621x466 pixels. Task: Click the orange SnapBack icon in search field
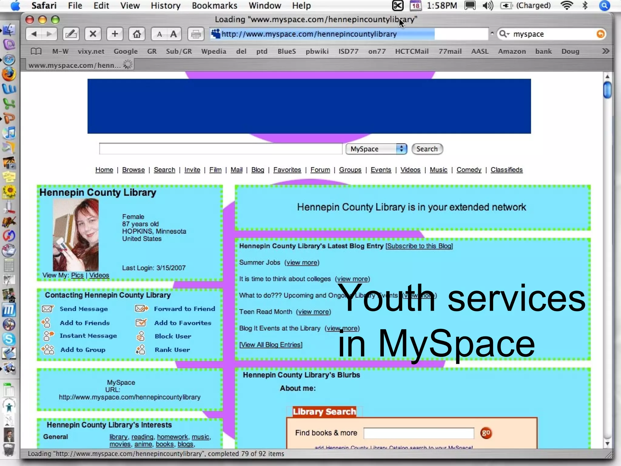point(600,34)
